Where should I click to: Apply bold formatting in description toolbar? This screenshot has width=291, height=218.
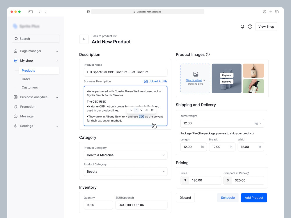point(130,110)
